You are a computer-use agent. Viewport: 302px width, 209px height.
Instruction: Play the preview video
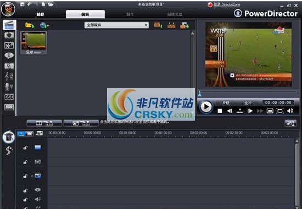[206, 106]
